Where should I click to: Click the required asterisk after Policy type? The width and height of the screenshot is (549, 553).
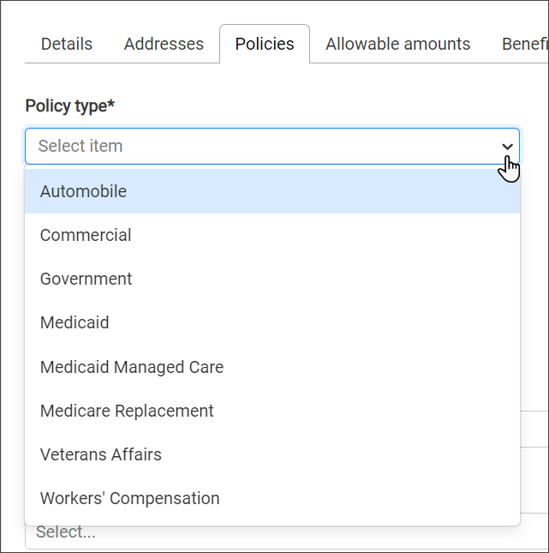pos(111,105)
